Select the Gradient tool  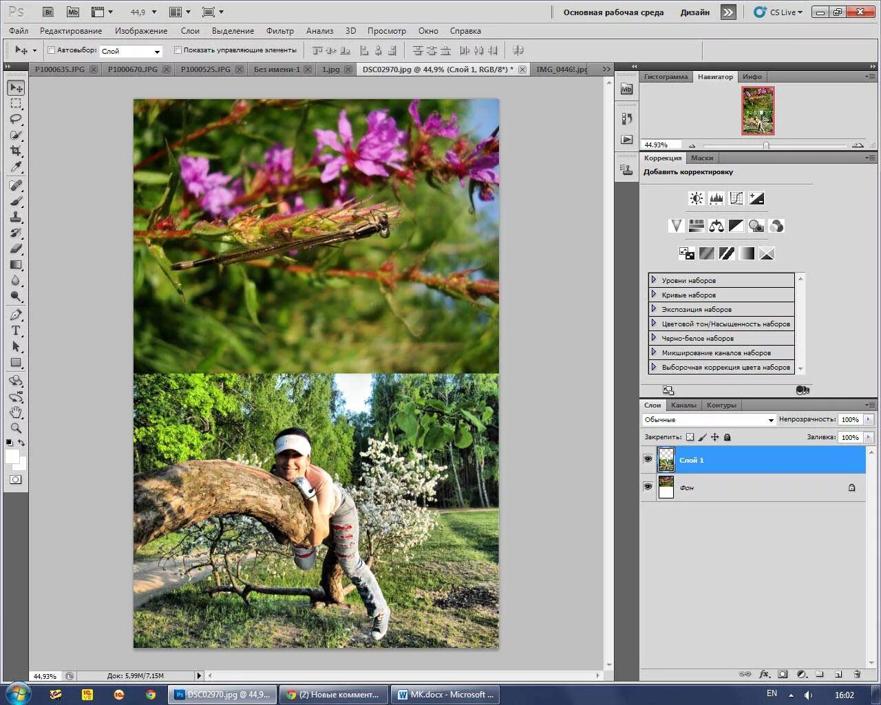pyautogui.click(x=16, y=265)
